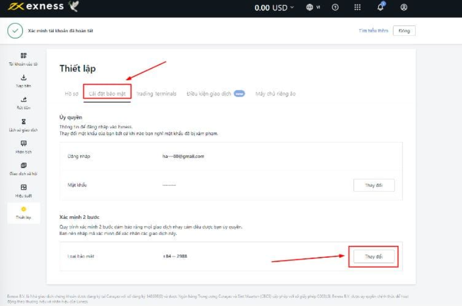Click Thay đổi button for Mật khẩu
Screen dimensions: 462x306
click(x=374, y=185)
